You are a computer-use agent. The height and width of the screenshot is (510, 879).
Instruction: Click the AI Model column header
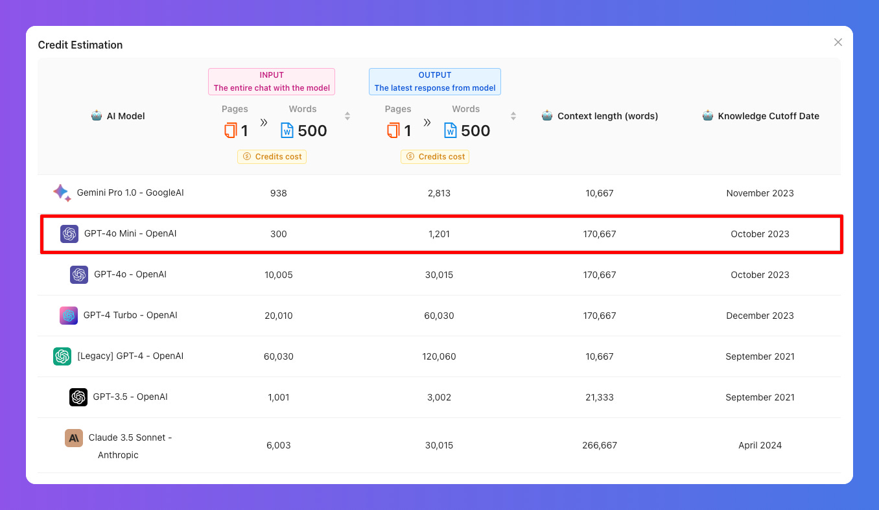pos(126,116)
